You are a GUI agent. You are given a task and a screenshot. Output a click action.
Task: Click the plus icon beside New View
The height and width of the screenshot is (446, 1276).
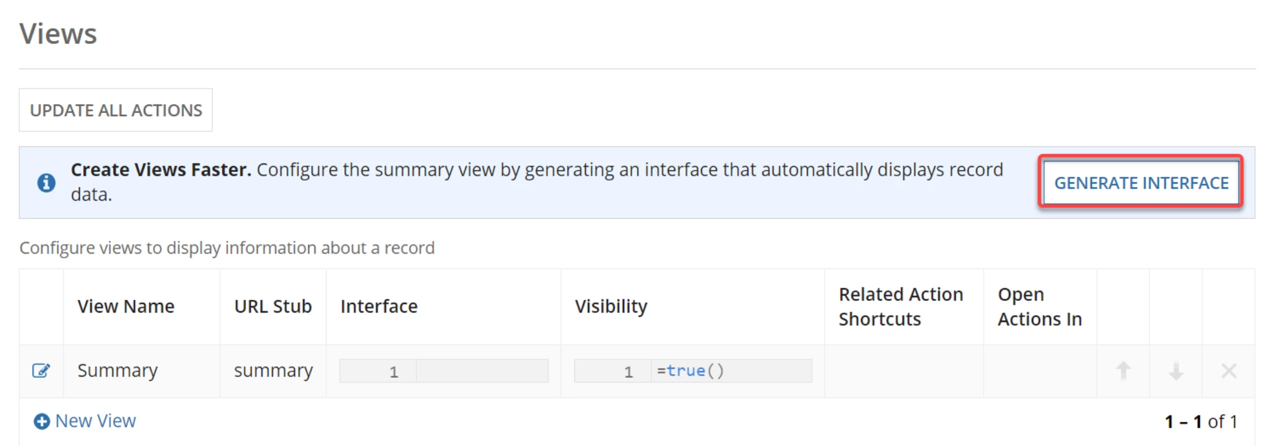42,421
